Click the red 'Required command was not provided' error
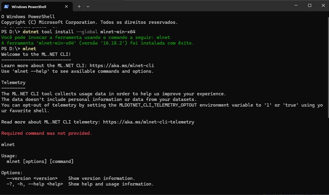This screenshot has height=195, width=329. pyautogui.click(x=47, y=133)
